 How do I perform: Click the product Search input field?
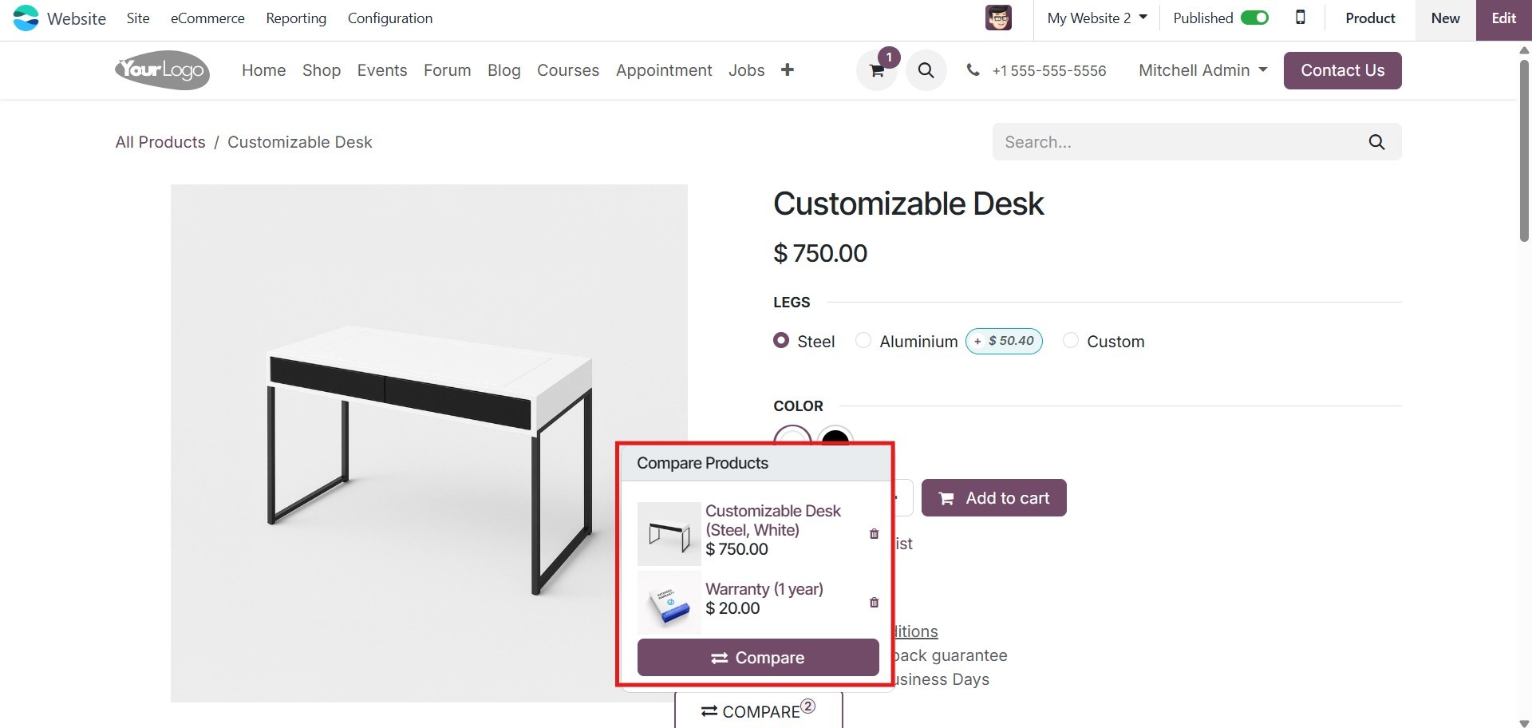click(1181, 142)
